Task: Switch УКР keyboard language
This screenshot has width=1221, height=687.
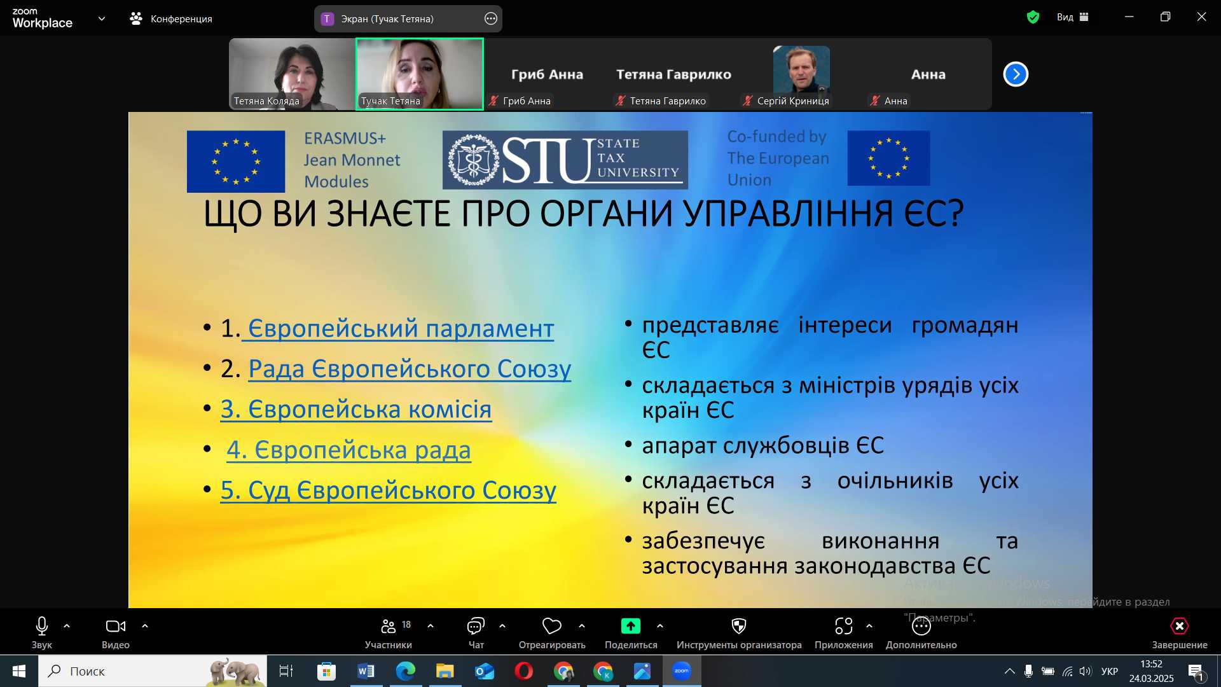Action: [1110, 671]
